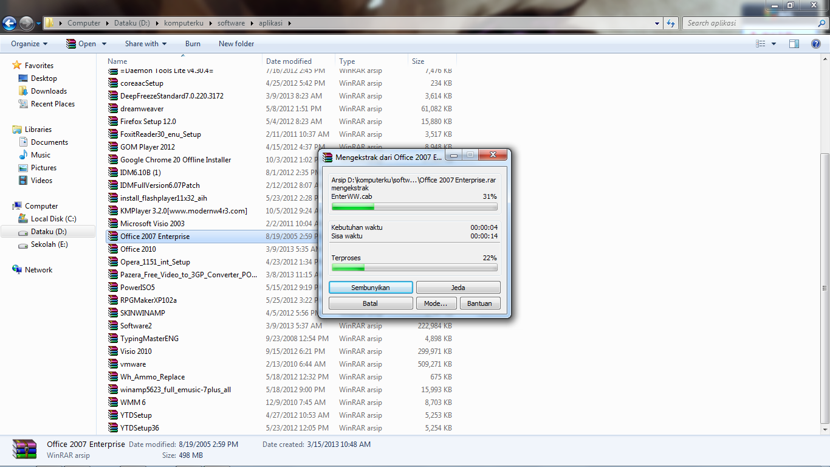Click the WinRAR icon of dreamweaver
The image size is (830, 467).
[x=112, y=109]
